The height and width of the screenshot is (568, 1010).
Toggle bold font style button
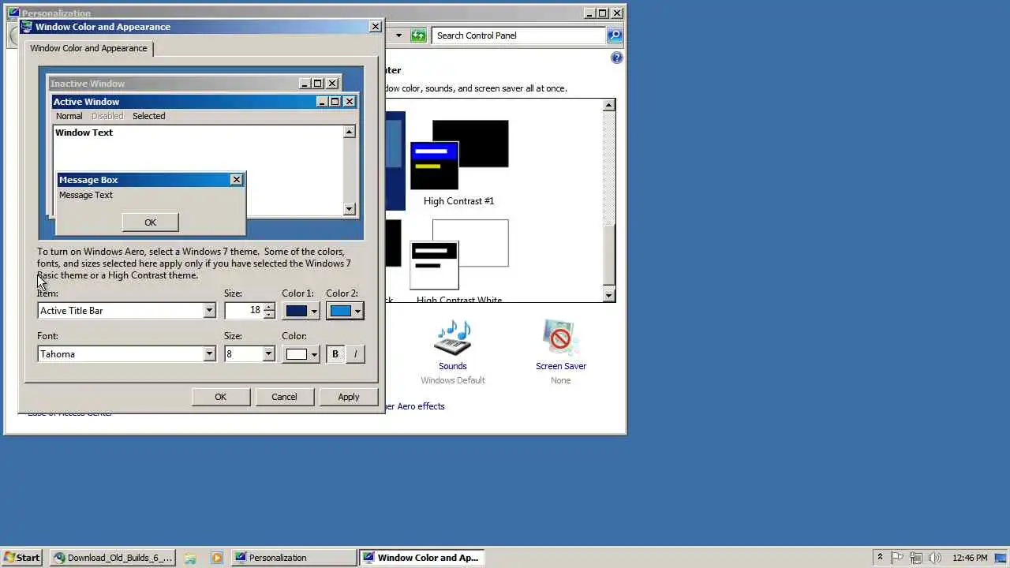tap(335, 354)
